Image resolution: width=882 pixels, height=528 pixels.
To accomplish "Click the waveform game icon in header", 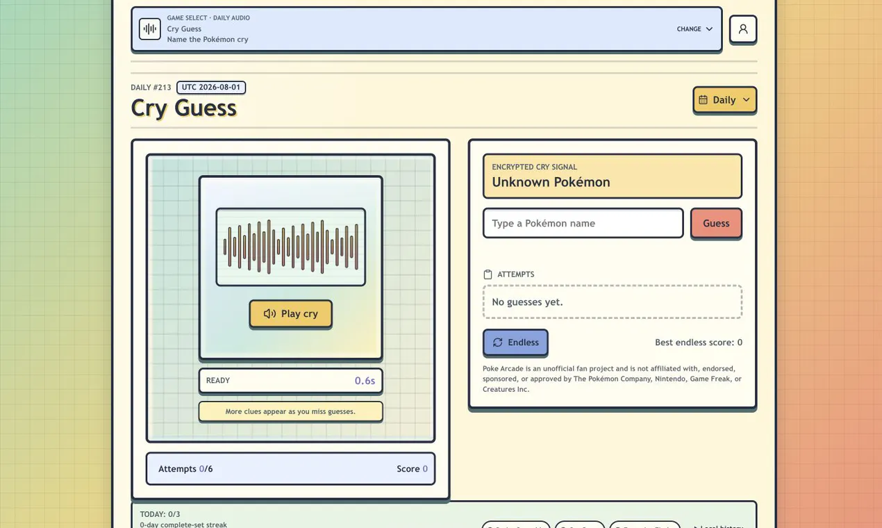I will tap(150, 29).
